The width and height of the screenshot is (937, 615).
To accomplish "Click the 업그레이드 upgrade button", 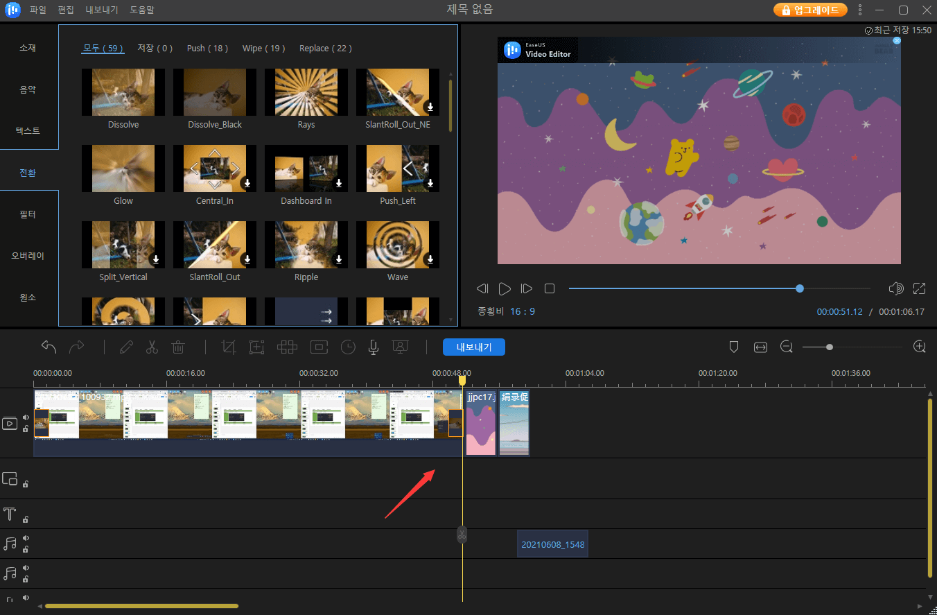I will (810, 10).
